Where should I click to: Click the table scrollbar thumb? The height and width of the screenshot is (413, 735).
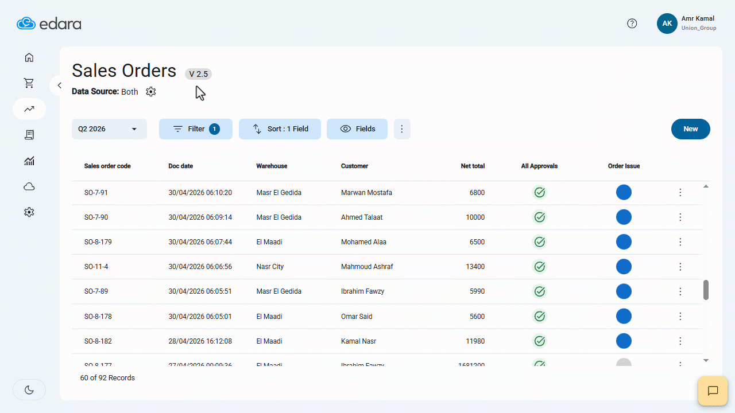click(x=706, y=290)
